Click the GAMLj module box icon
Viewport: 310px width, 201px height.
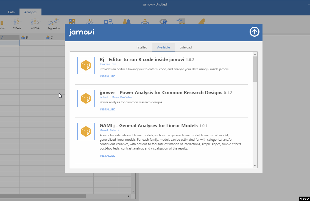coord(86,131)
